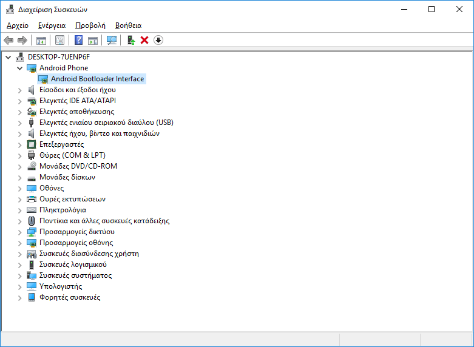Open the Αρχείο menu
474x347 pixels.
[18, 25]
